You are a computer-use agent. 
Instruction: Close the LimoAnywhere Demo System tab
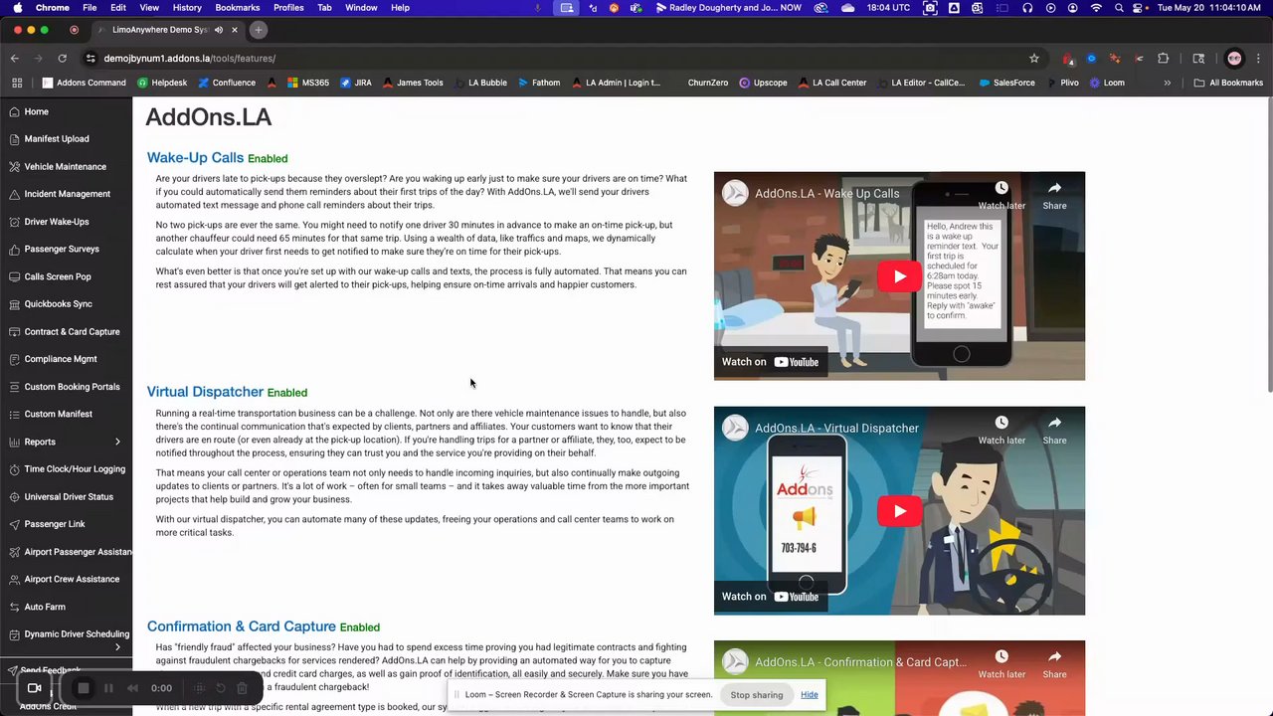click(x=235, y=30)
